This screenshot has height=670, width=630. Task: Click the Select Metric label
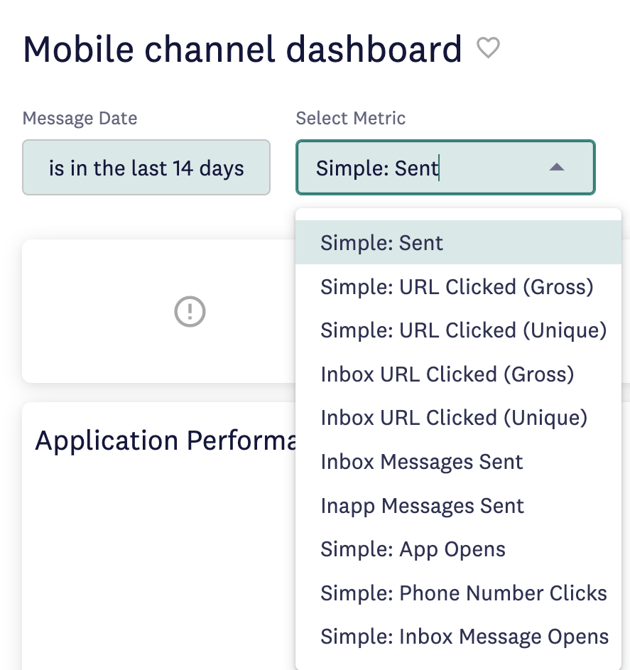[351, 118]
